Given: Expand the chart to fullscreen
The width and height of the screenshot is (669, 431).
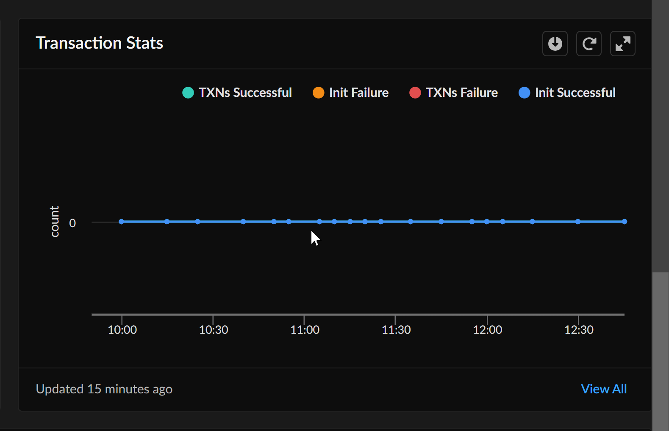Looking at the screenshot, I should point(622,43).
